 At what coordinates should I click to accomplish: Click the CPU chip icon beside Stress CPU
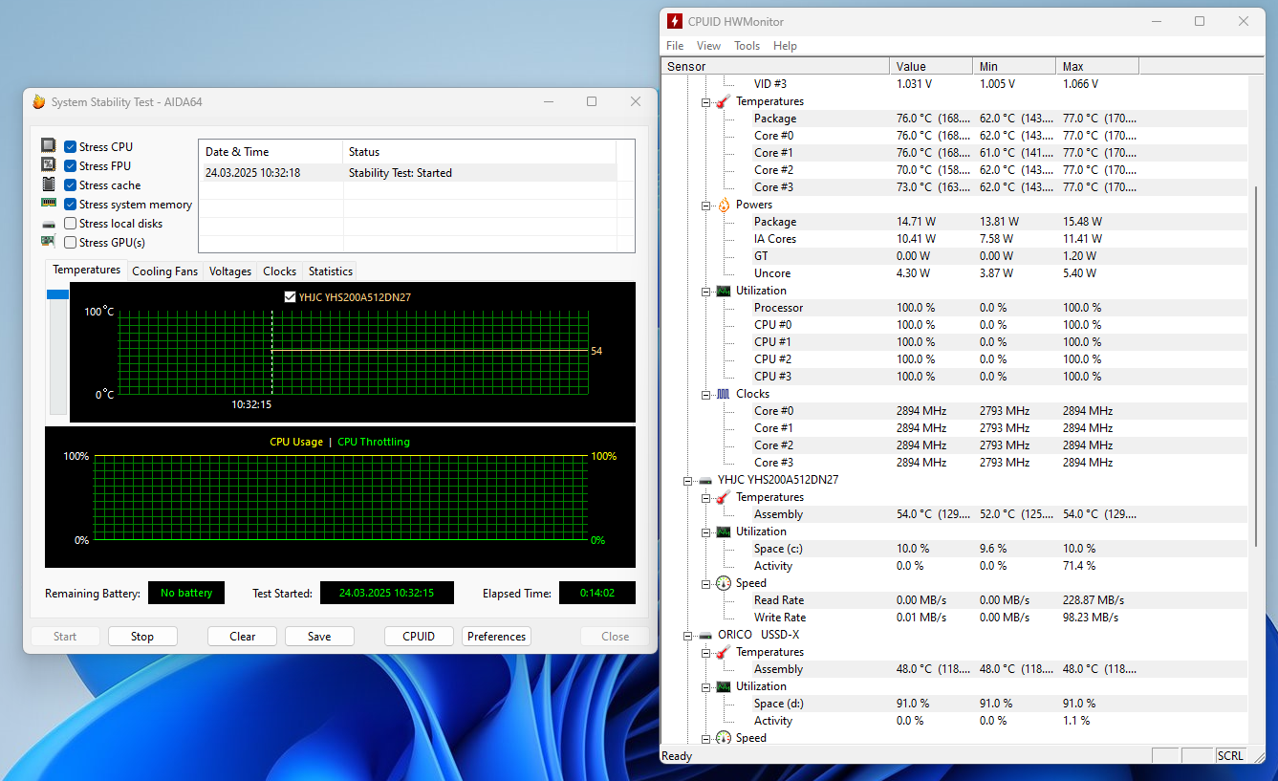pyautogui.click(x=49, y=146)
